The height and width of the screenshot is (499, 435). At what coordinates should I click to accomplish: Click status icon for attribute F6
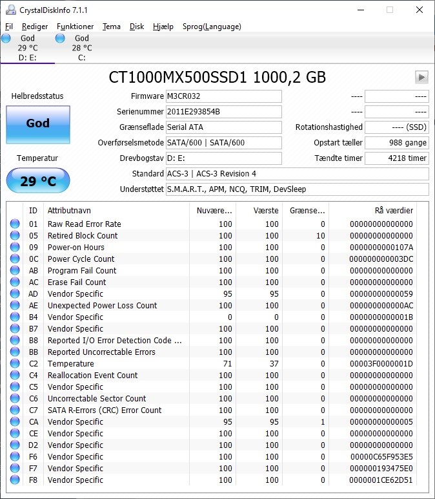point(15,456)
